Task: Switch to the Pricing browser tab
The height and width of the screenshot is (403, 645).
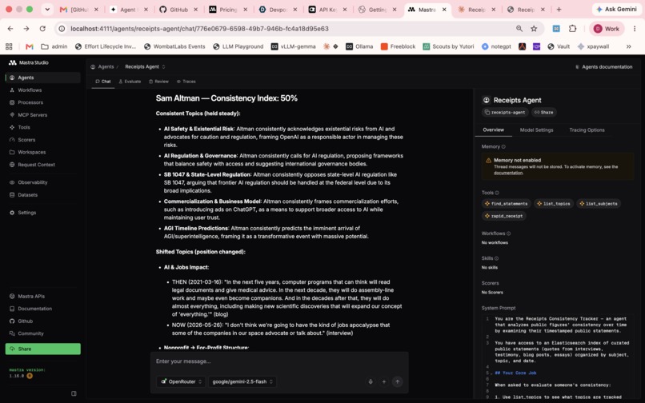Action: click(x=227, y=10)
